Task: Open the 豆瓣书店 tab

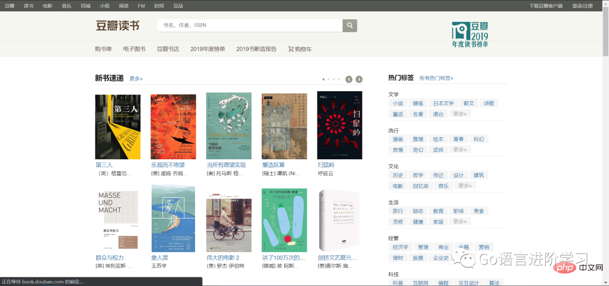Action: point(168,49)
